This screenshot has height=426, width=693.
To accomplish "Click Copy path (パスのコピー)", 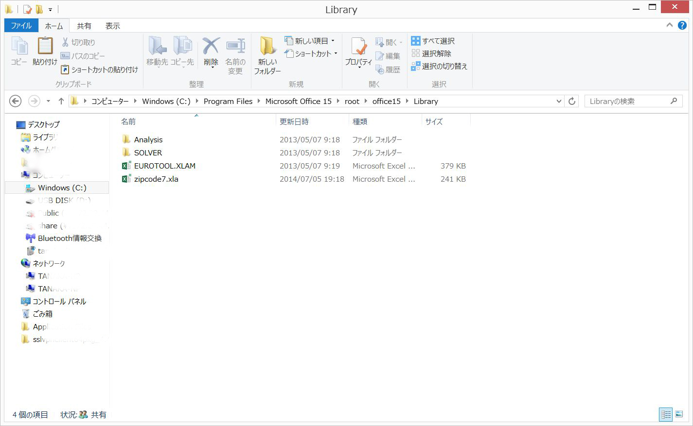I will [x=83, y=56].
